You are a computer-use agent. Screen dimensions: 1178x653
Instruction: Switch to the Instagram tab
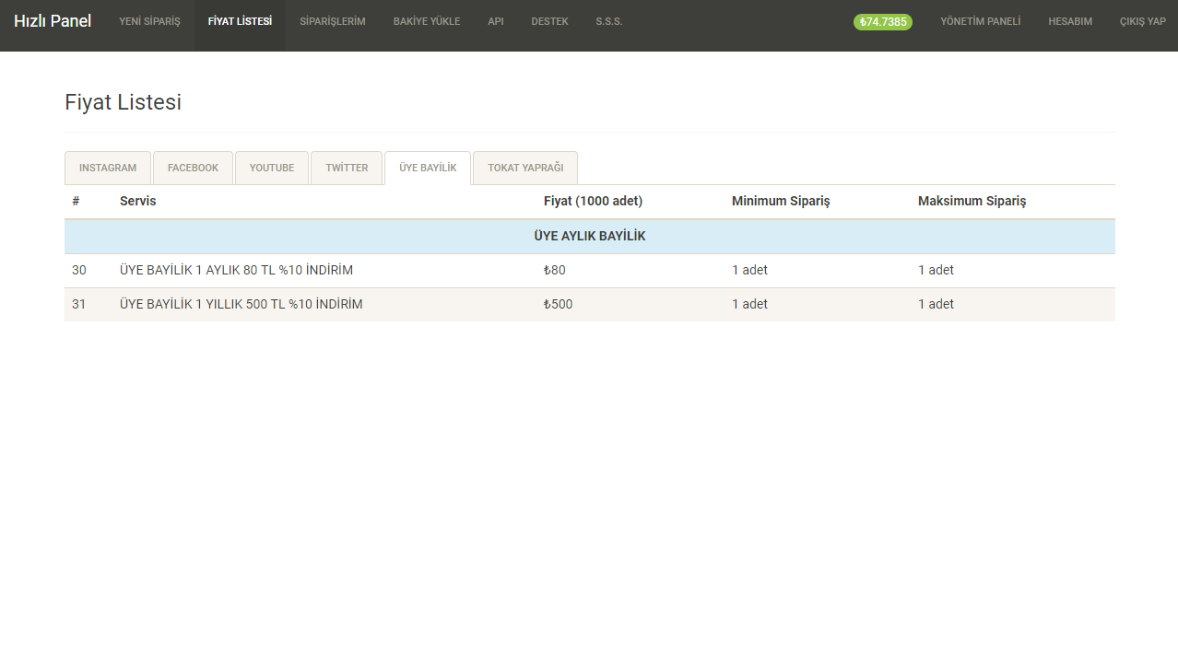tap(108, 168)
